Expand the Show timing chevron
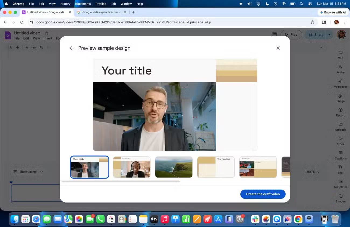Image resolution: width=350 pixels, height=227 pixels. (42, 172)
